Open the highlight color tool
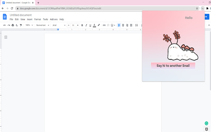The width and height of the screenshot is (211, 132). [x=99, y=25]
